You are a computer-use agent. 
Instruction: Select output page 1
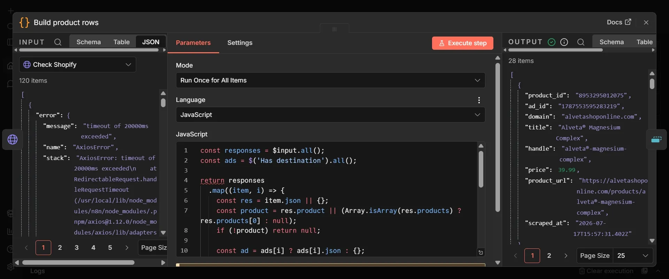pyautogui.click(x=532, y=256)
